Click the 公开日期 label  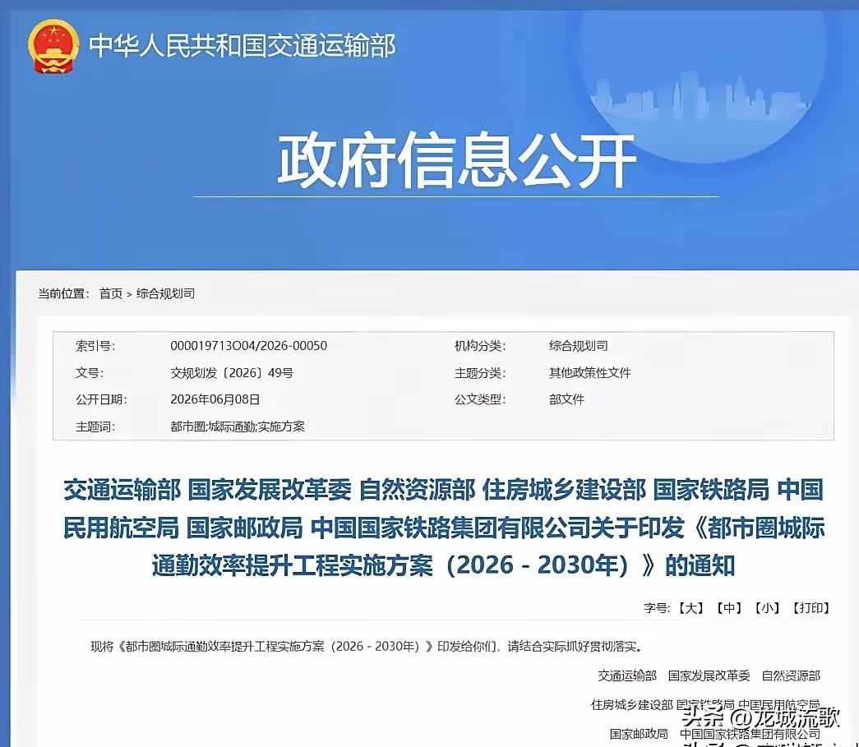tap(101, 399)
